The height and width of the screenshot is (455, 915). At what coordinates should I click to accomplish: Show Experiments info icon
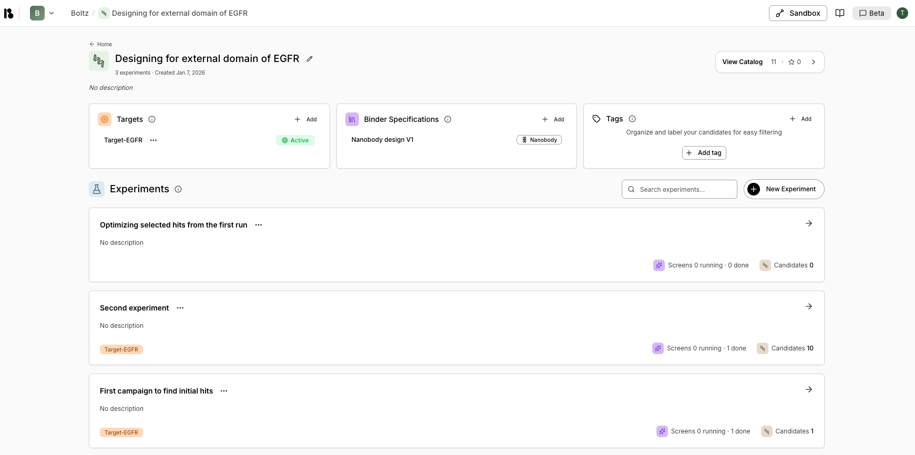click(x=178, y=189)
